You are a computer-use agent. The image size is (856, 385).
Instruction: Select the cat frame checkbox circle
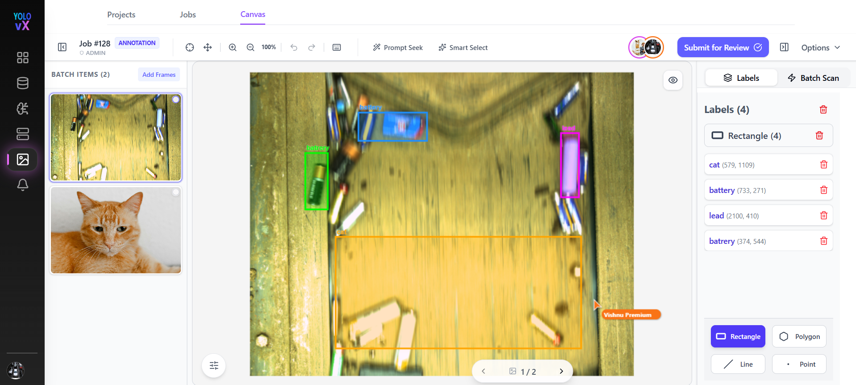click(x=176, y=192)
